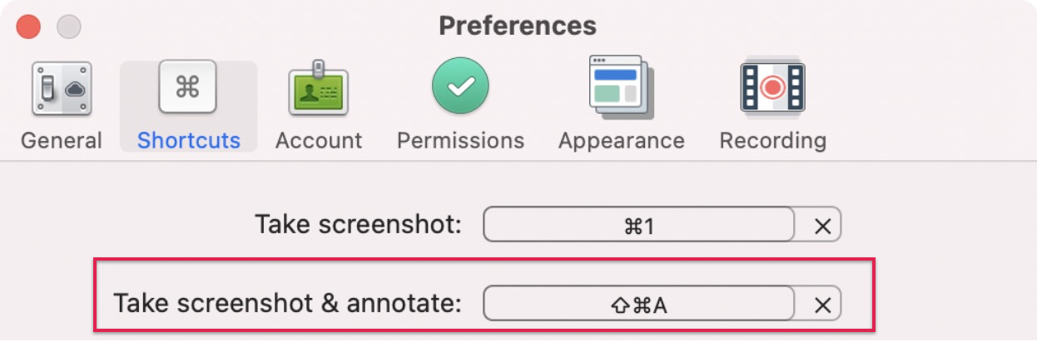The height and width of the screenshot is (342, 1037).
Task: Edit the ⇧⌘A annotate shortcut field
Action: tap(639, 305)
